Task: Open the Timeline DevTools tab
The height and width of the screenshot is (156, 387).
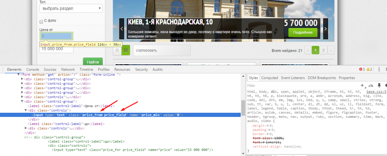Action: click(x=86, y=70)
